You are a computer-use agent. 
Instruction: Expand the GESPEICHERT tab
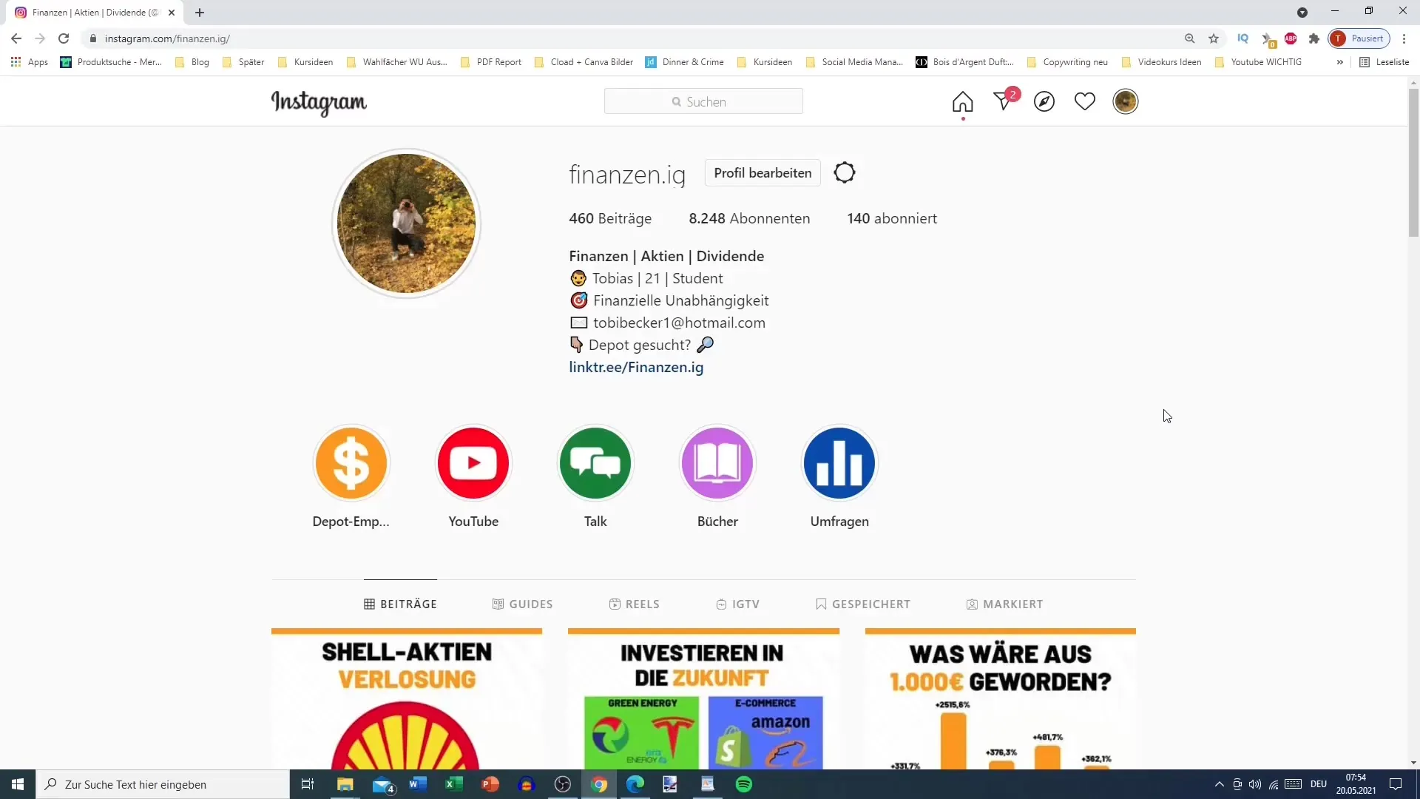[x=864, y=604]
